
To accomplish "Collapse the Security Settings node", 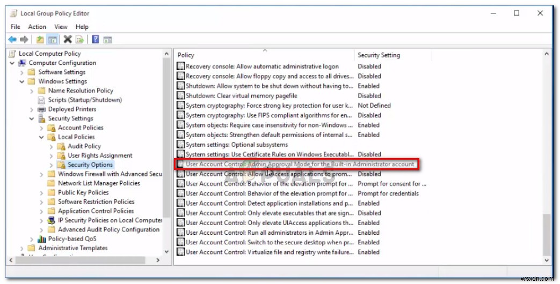I will (32, 118).
